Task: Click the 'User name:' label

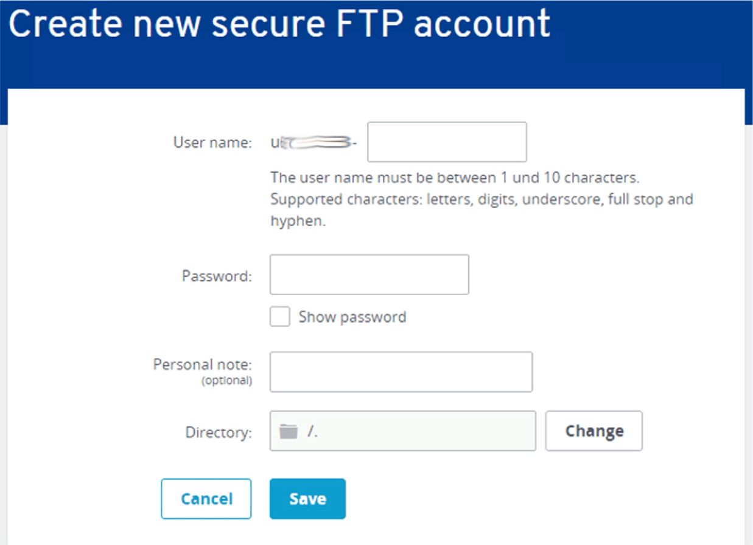Action: coord(212,143)
